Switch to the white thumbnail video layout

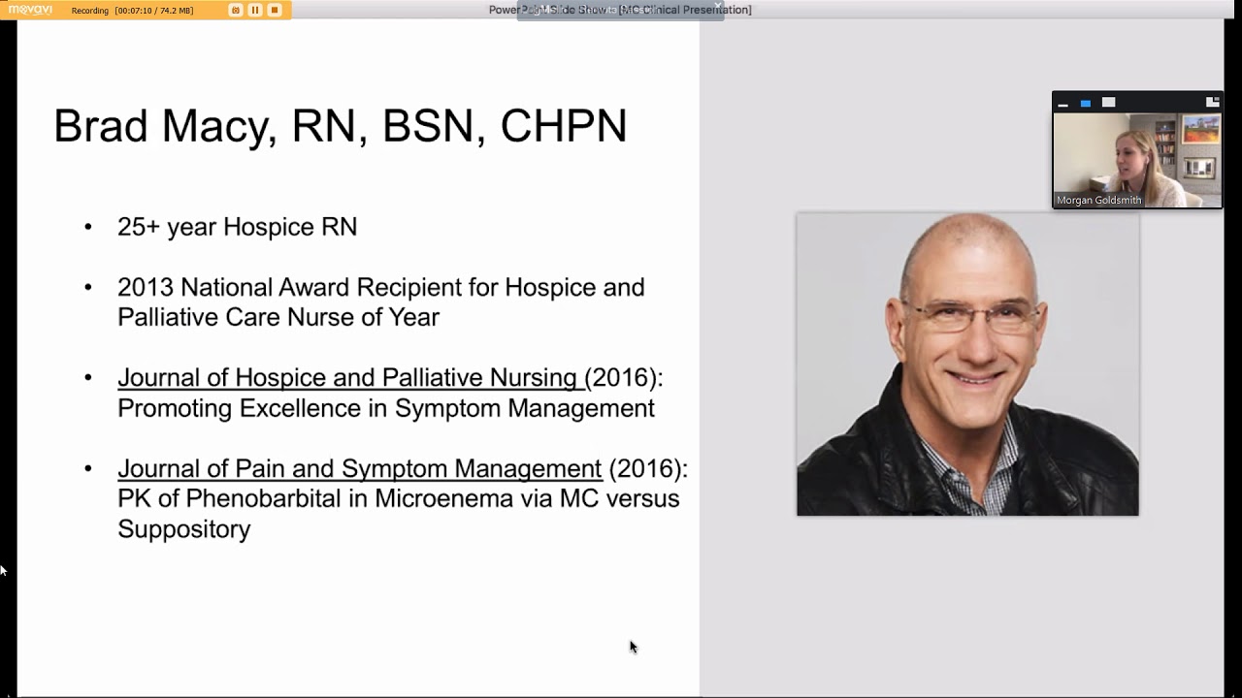click(1108, 103)
